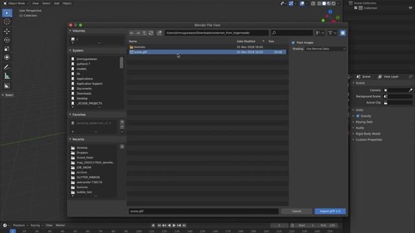Viewport: 415px width, 233px height.
Task: Toggle Gravity checkbox in Scene properties
Action: [x=358, y=116]
